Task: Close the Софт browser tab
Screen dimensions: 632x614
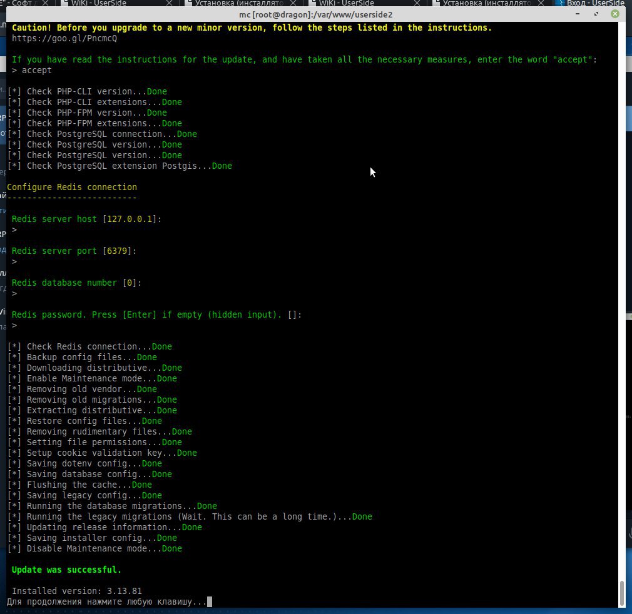Action: coord(46,3)
